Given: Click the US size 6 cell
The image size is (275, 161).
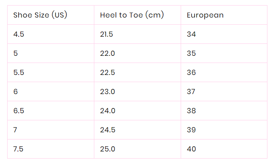Looking at the screenshot, I should 16,92.
